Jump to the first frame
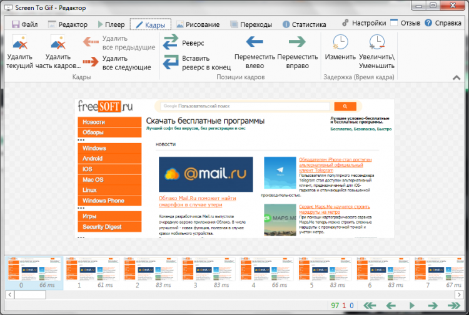This screenshot has height=315, width=469. [370, 306]
